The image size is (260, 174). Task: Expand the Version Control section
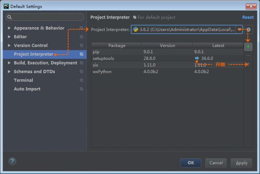(9, 46)
